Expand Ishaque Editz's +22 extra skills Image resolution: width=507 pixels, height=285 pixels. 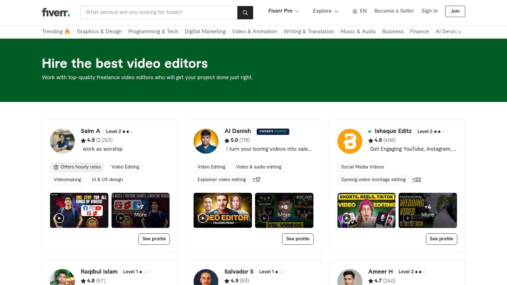click(x=417, y=180)
